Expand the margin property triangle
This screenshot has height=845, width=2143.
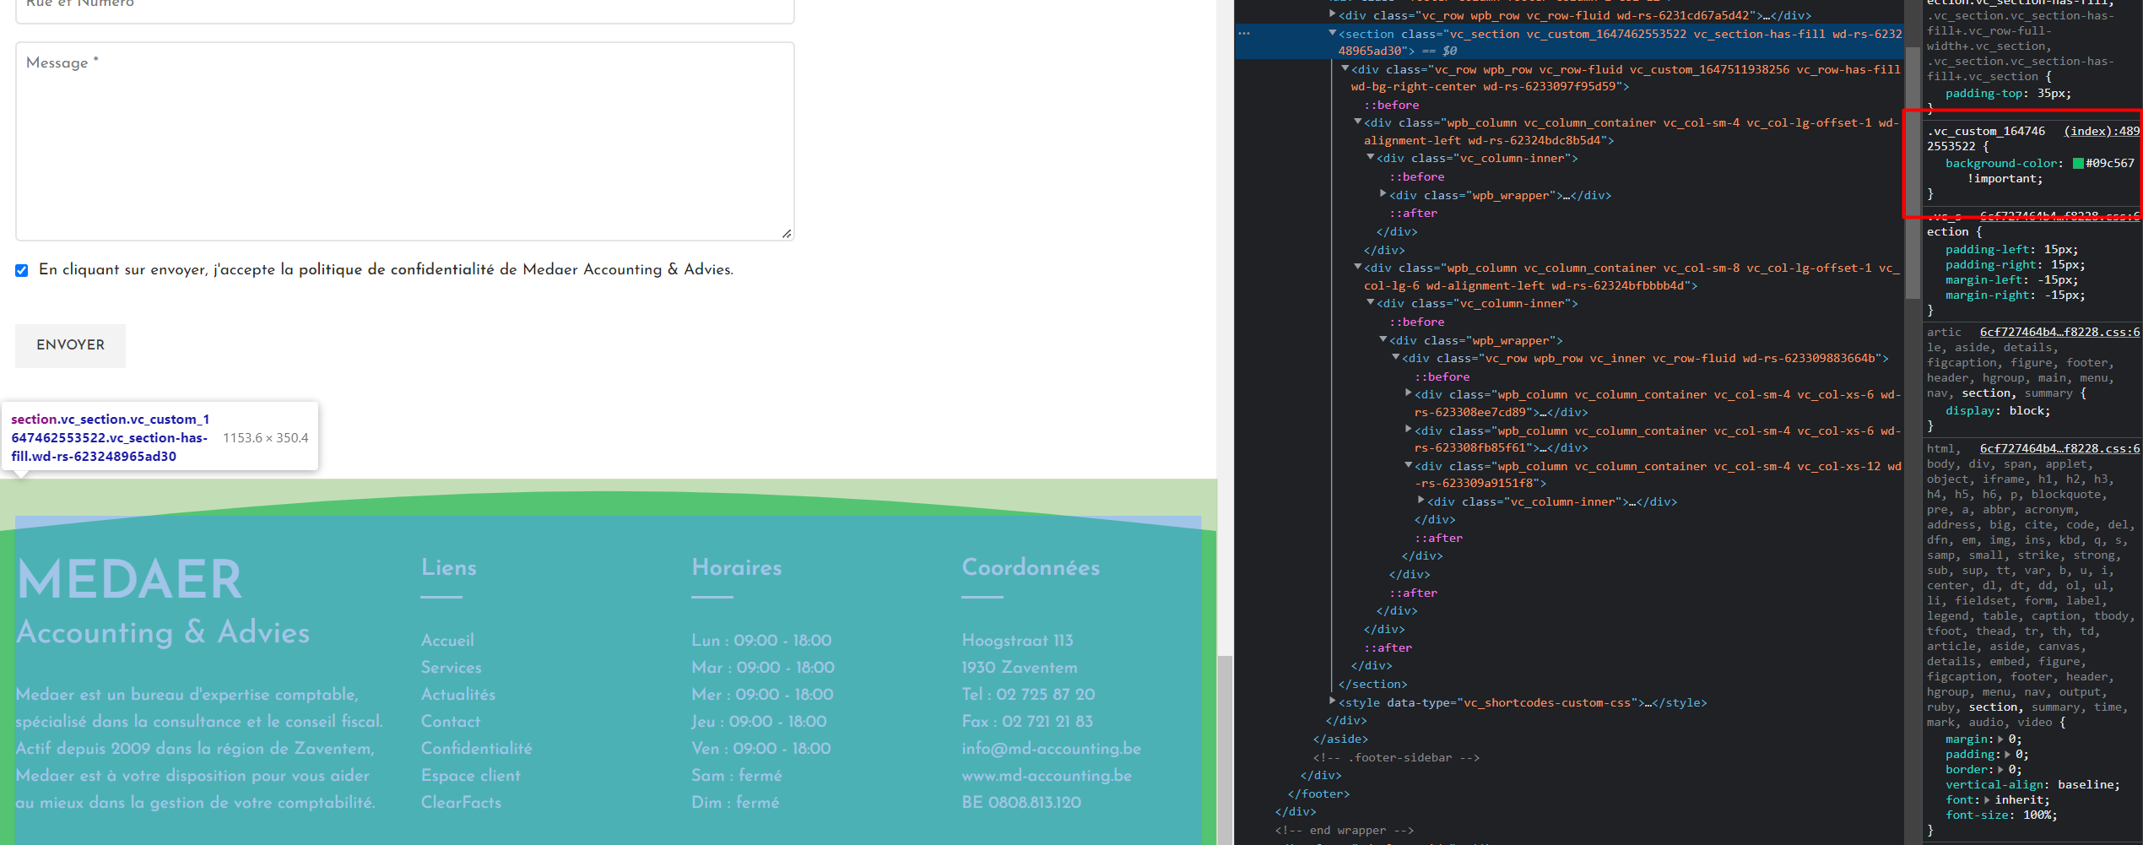tap(2000, 739)
